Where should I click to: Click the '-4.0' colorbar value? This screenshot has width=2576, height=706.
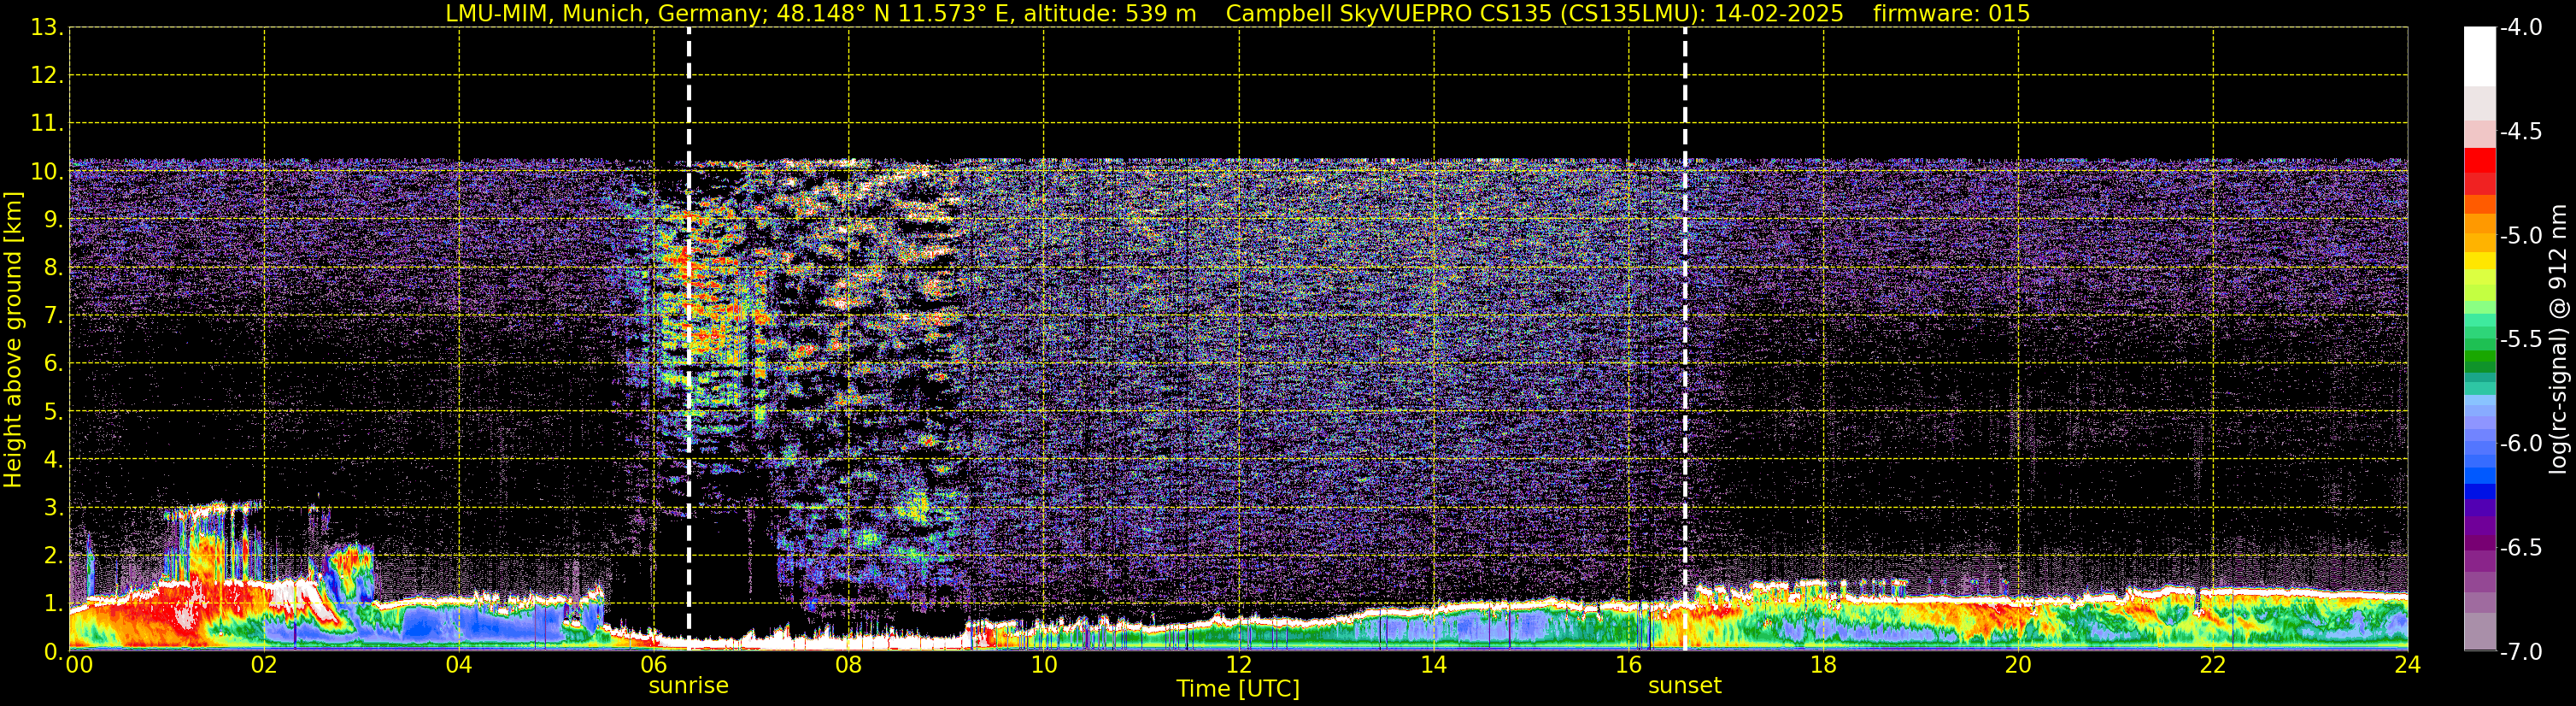(2521, 28)
